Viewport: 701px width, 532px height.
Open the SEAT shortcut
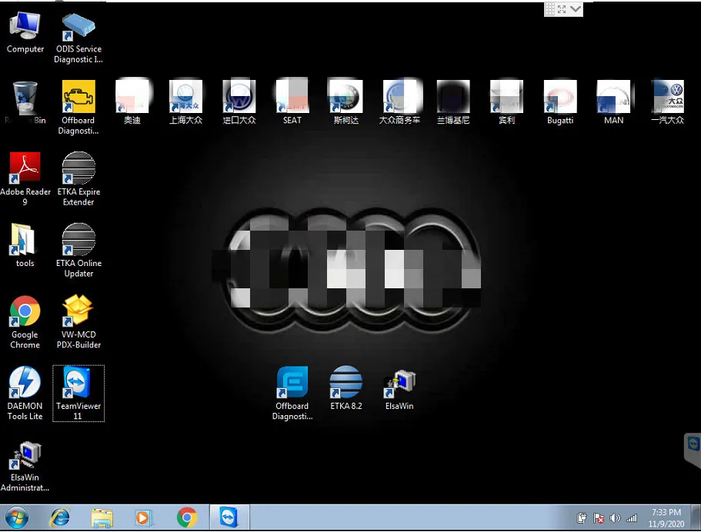click(292, 103)
